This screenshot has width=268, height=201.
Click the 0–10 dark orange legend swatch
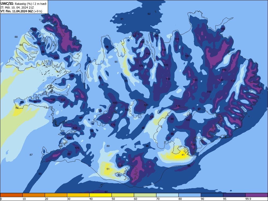tap(11, 195)
